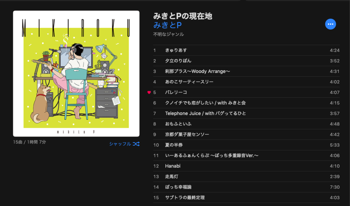350x206 pixels.
Task: Select track 15 サブトラの最終定理
Action: click(x=246, y=197)
